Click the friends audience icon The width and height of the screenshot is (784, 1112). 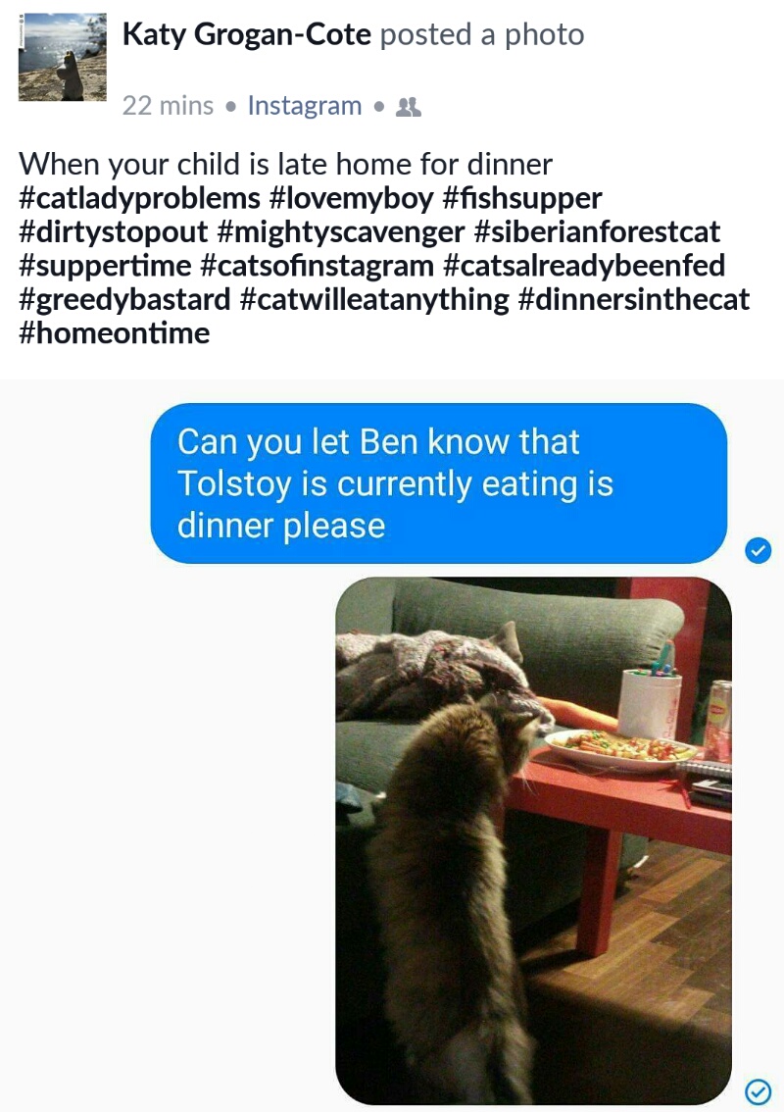(409, 107)
